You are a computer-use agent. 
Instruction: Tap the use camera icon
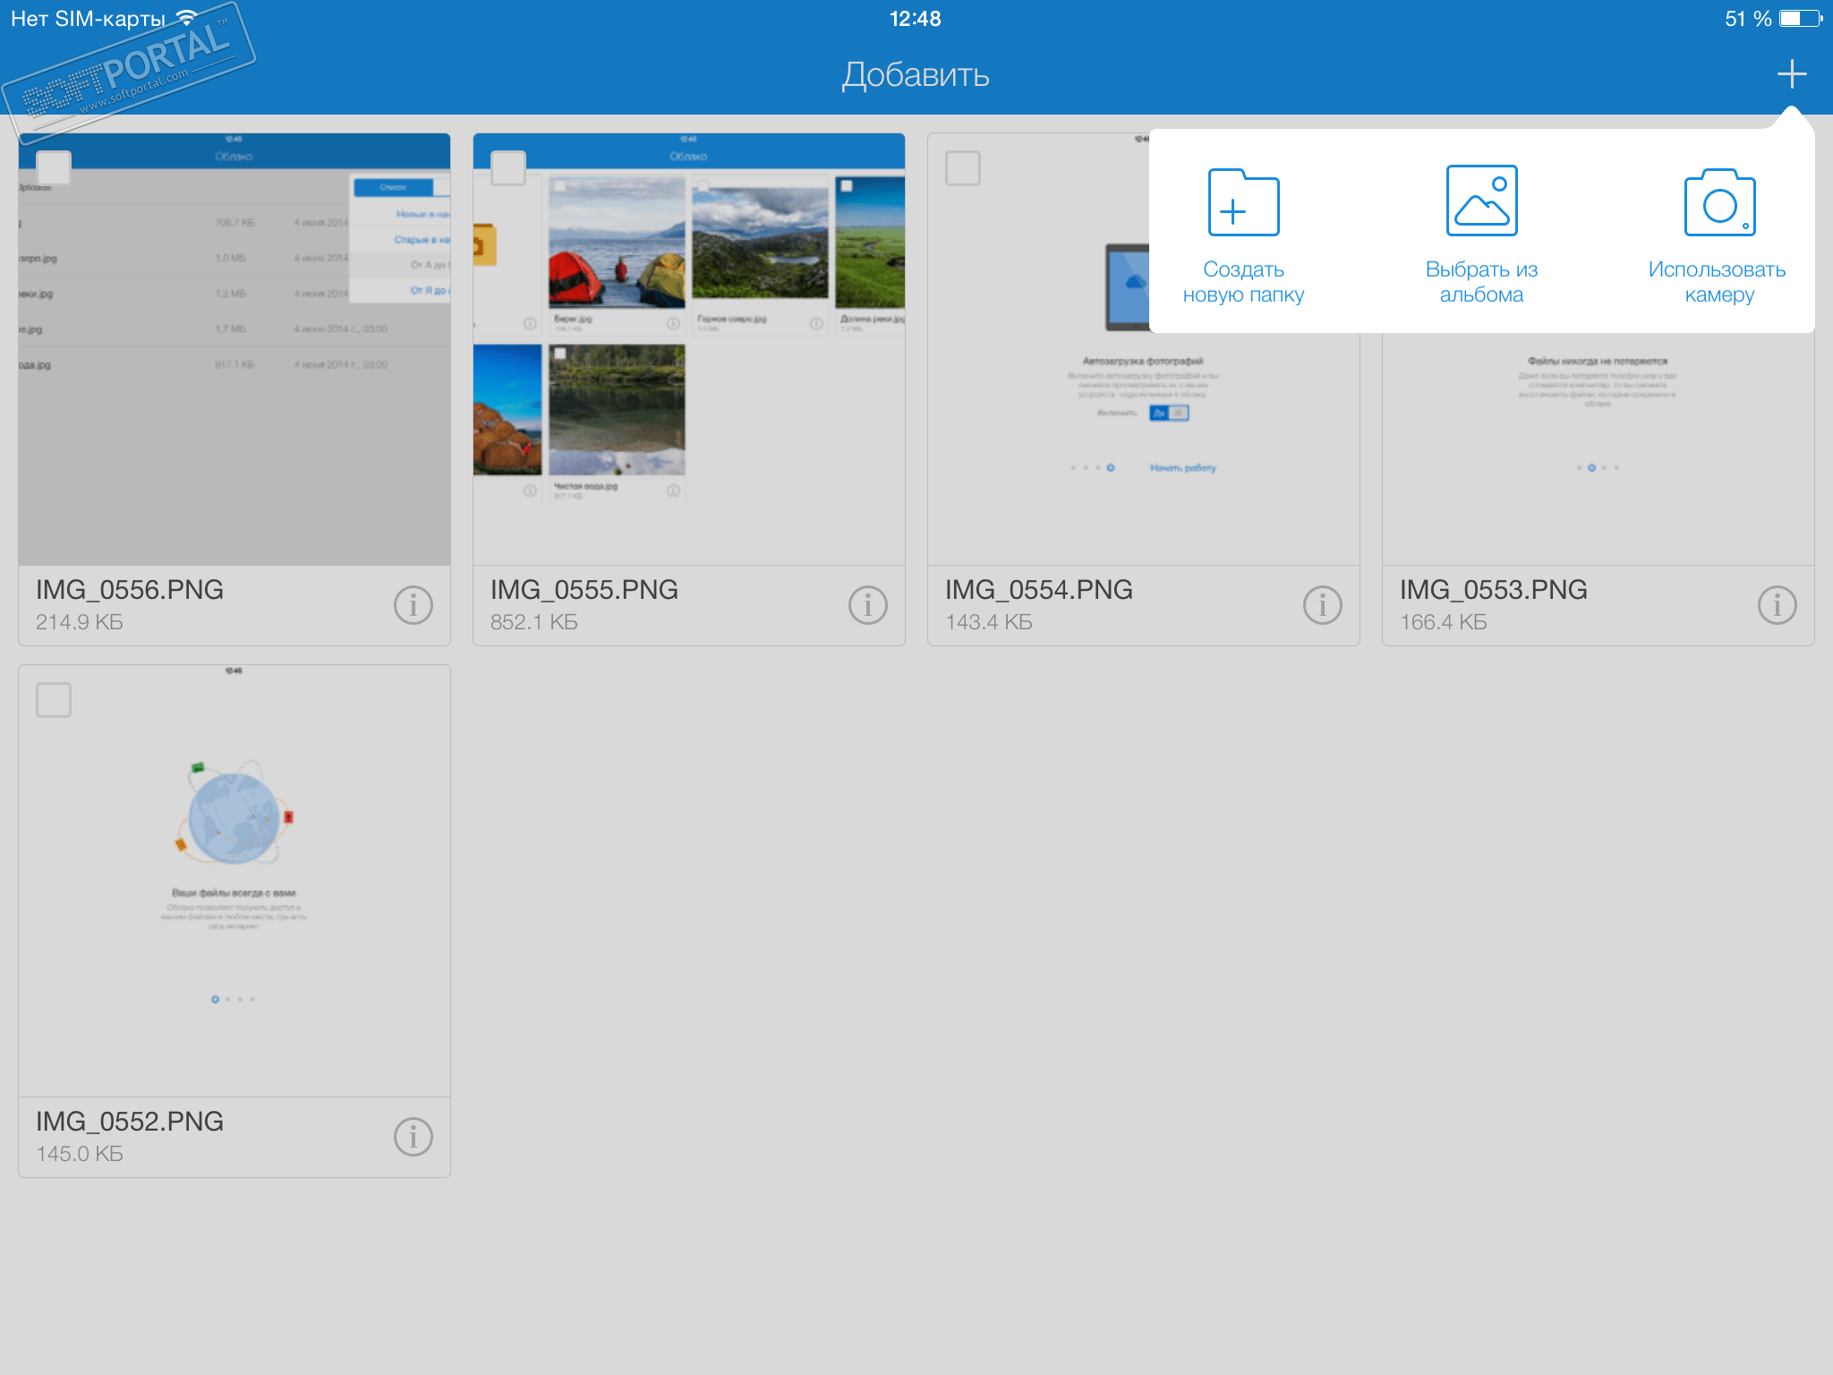click(1718, 203)
